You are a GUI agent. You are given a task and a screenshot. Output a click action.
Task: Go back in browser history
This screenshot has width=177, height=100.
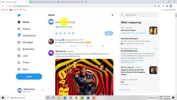point(2,6)
